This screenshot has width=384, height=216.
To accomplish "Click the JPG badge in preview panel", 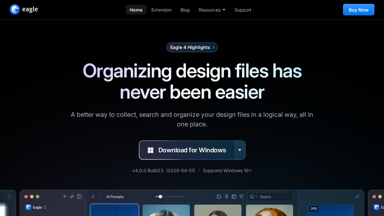I will click(x=314, y=209).
